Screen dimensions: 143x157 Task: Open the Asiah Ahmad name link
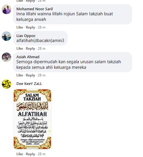(28, 57)
